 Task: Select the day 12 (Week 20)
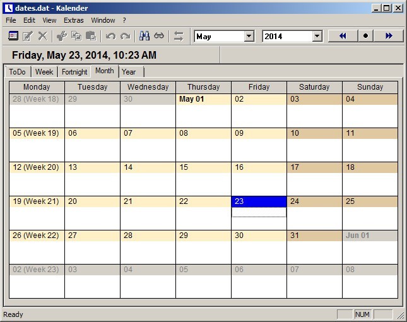point(37,179)
